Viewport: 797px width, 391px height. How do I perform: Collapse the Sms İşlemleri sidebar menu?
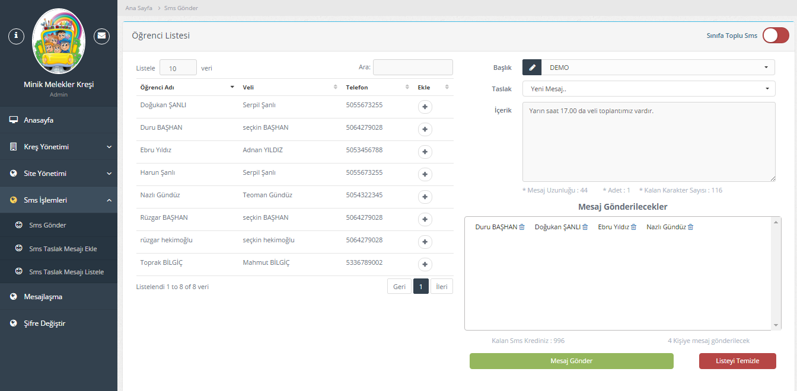pyautogui.click(x=59, y=200)
